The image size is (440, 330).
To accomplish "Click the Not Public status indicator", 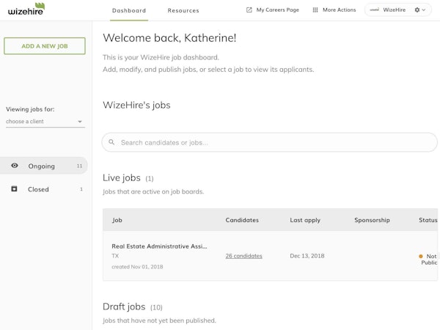I will coord(428,260).
